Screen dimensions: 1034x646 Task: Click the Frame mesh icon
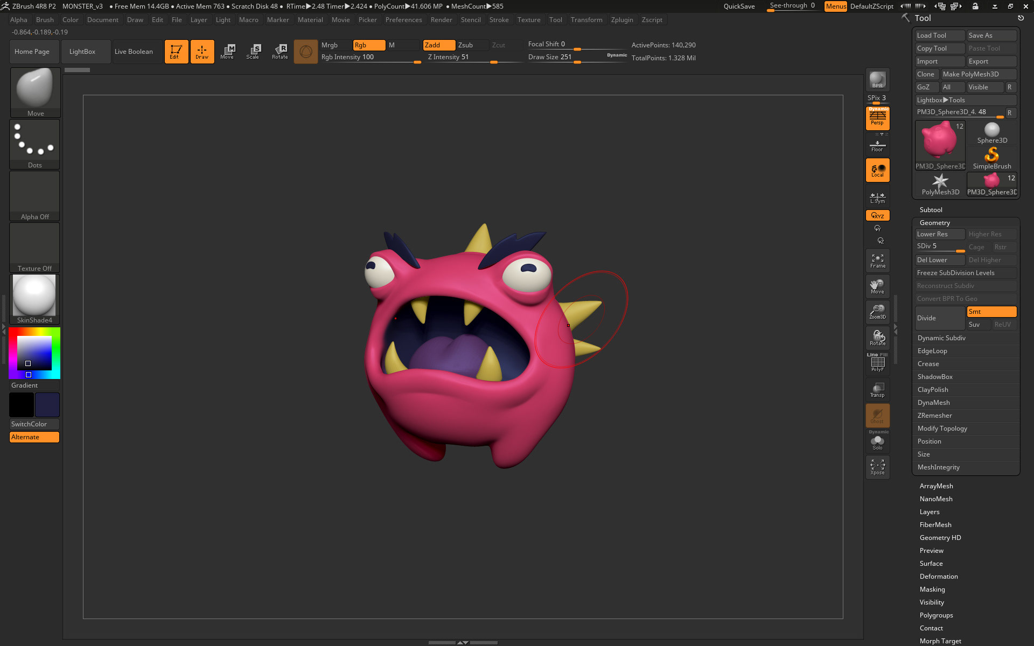[x=877, y=261]
